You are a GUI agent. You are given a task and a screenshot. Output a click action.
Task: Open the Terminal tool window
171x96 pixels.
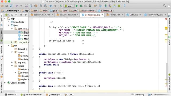tap(11, 95)
